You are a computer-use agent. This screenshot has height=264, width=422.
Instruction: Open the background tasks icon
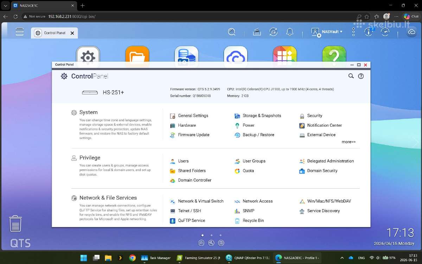(x=257, y=32)
